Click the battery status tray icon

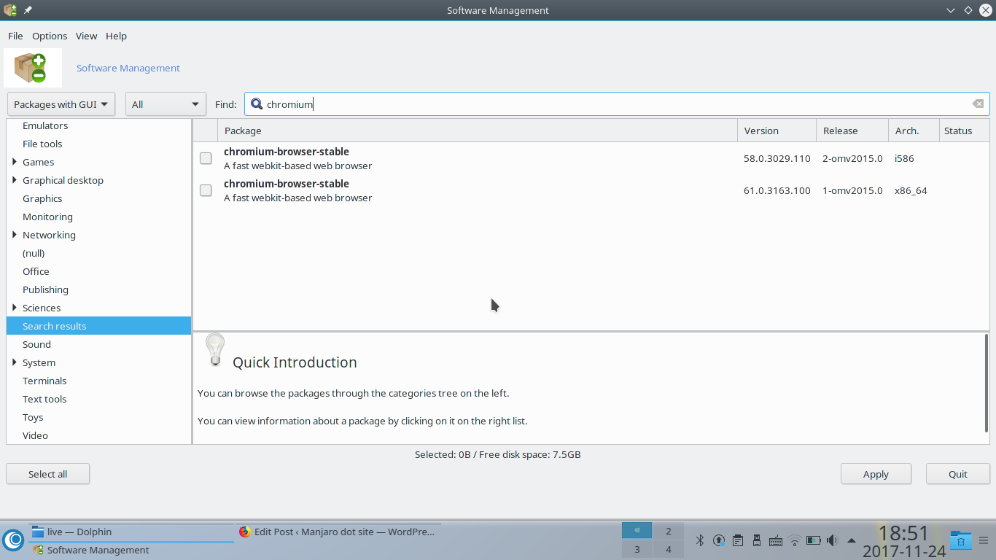pos(814,540)
